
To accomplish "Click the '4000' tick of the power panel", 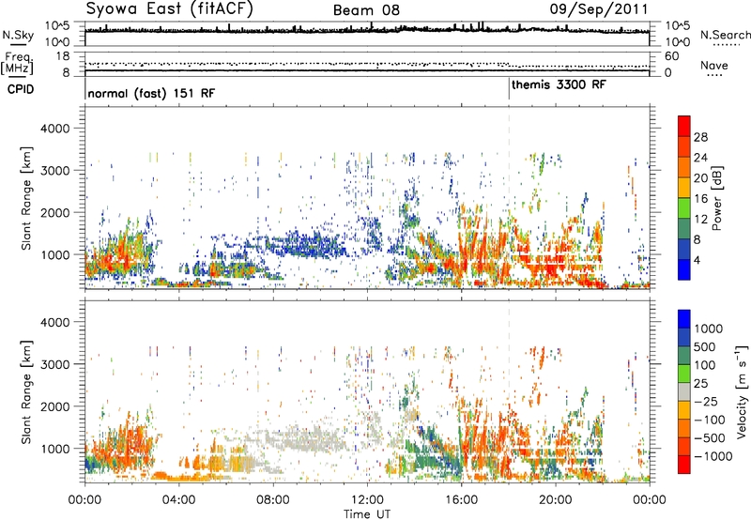I will point(54,129).
